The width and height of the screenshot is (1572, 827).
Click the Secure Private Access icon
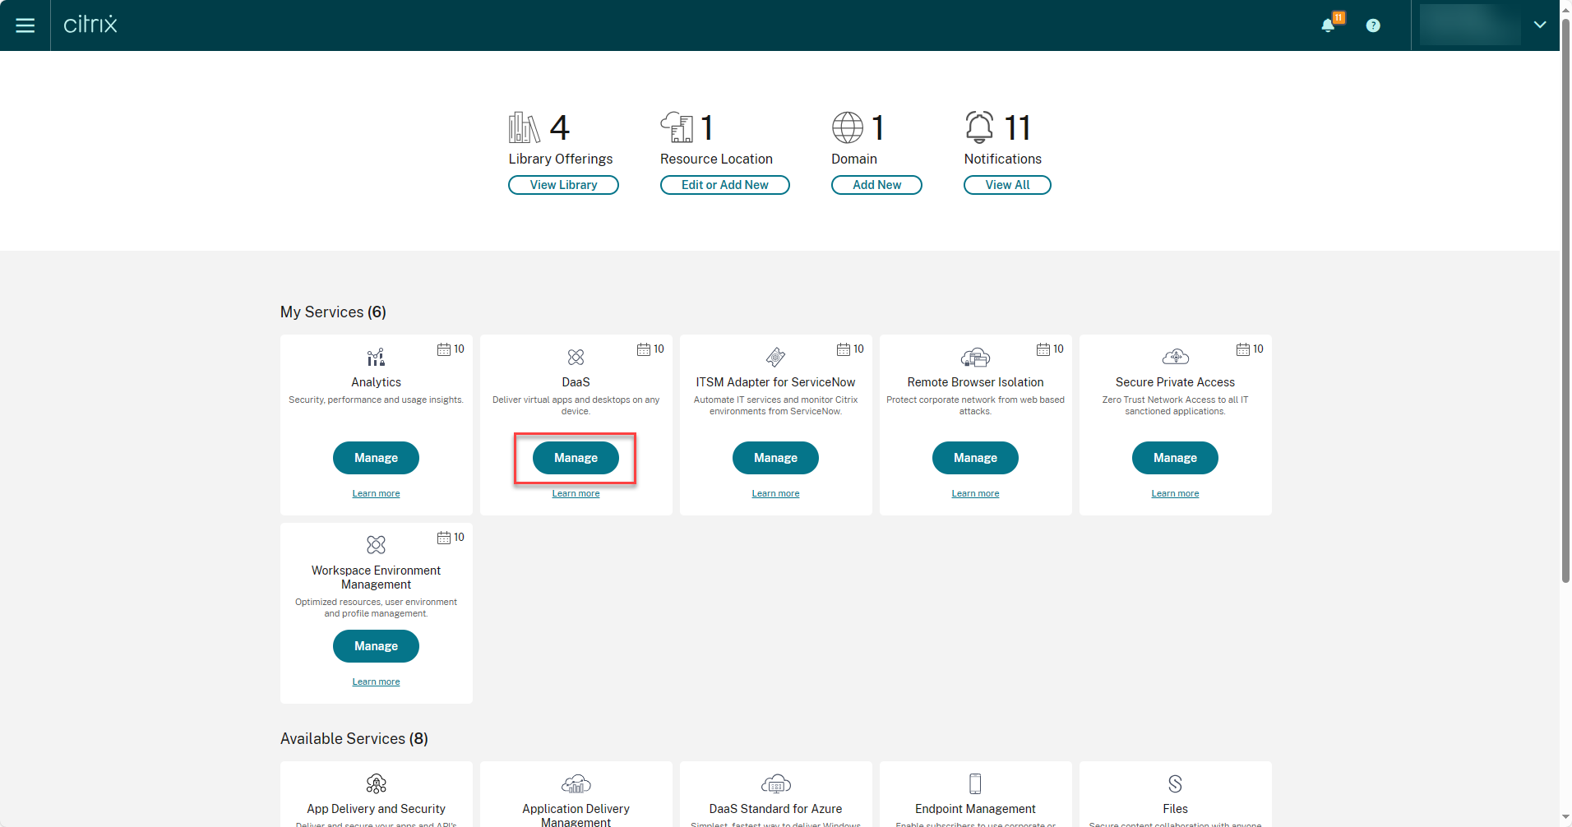[x=1175, y=357]
